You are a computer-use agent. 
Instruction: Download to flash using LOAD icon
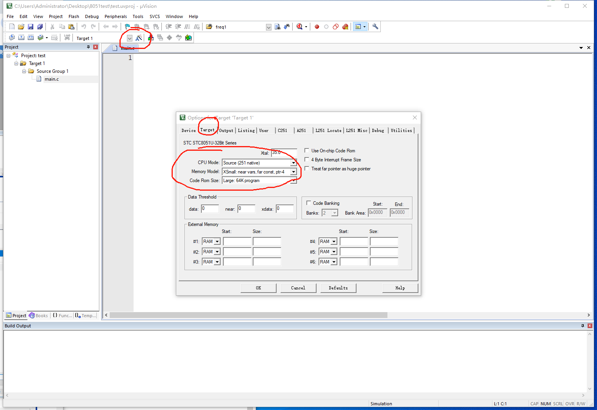pyautogui.click(x=67, y=38)
